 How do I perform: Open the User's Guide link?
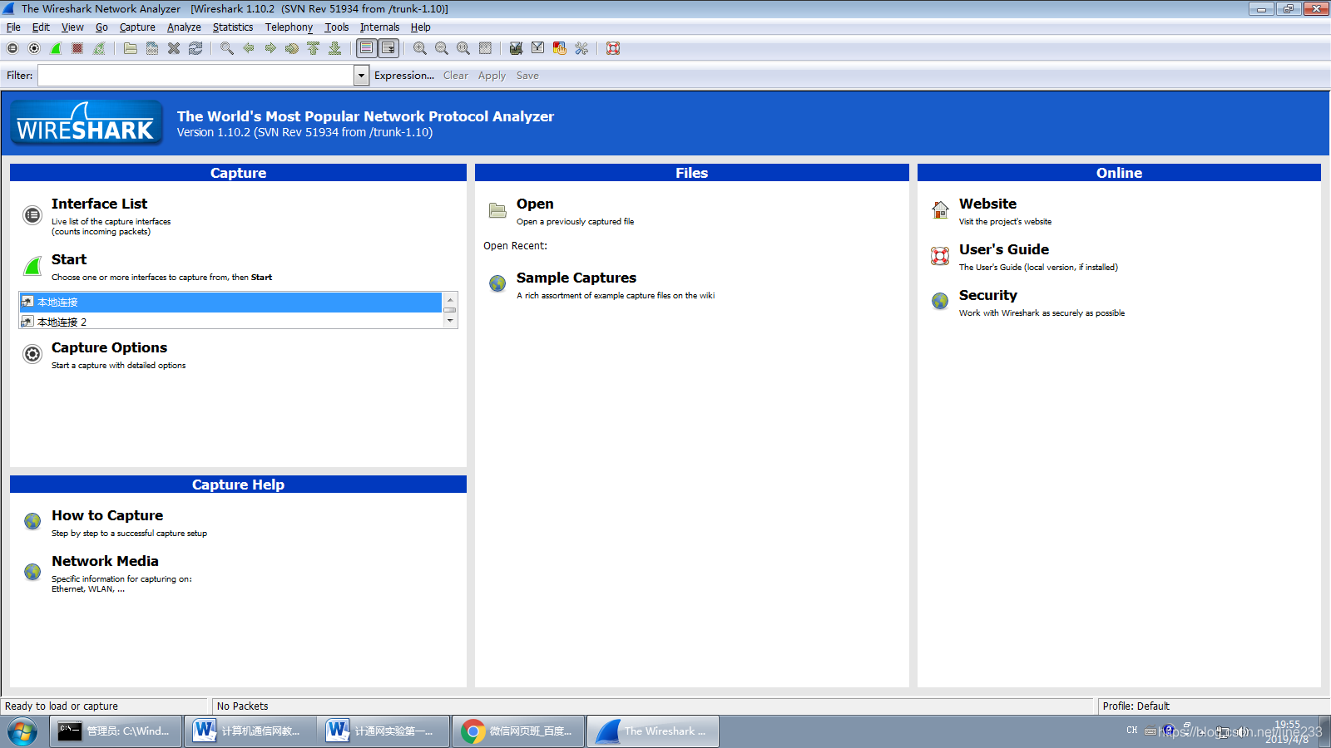(x=1004, y=249)
